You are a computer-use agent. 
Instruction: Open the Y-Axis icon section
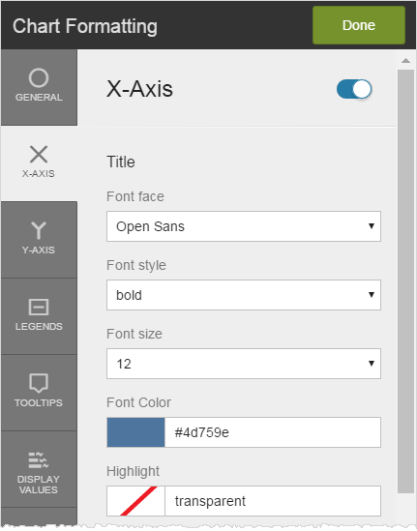pos(39,230)
